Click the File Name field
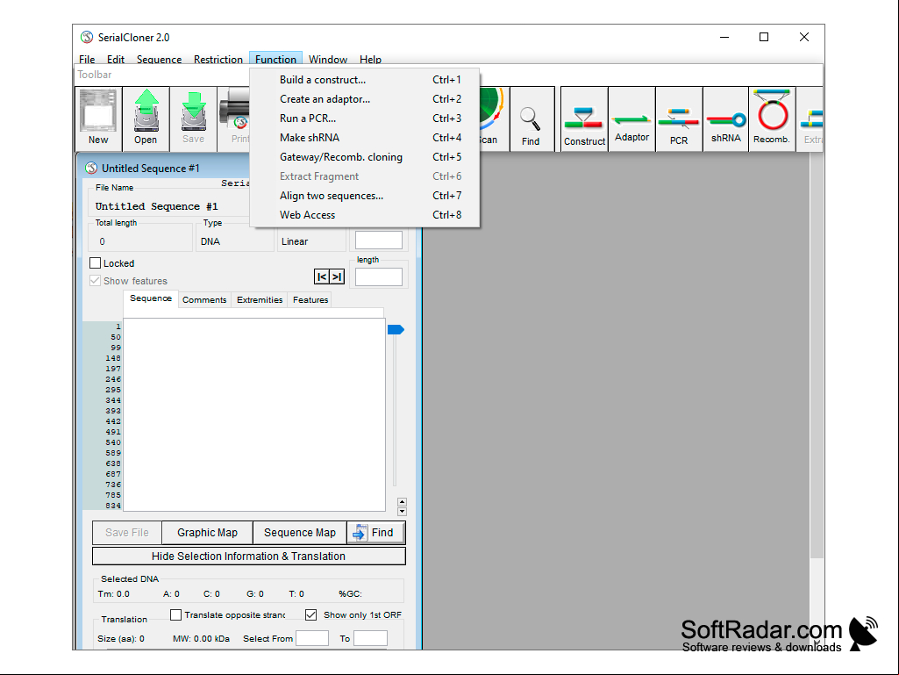Screen dimensions: 899x675 (169, 206)
